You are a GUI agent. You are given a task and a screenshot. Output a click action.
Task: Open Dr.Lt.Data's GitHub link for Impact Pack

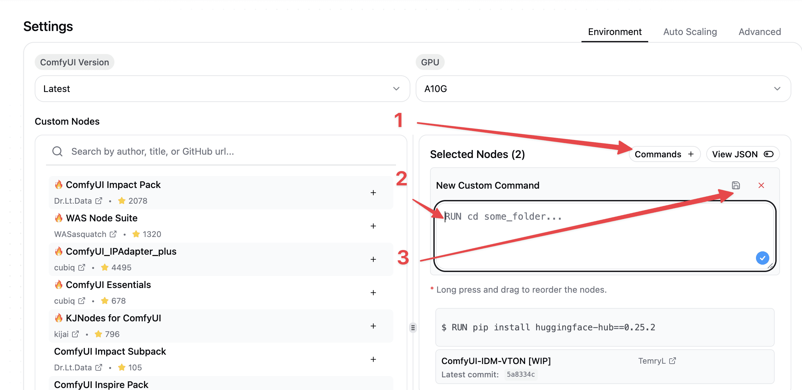coord(99,201)
